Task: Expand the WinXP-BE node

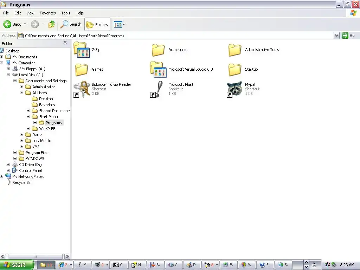Action: [x=28, y=128]
